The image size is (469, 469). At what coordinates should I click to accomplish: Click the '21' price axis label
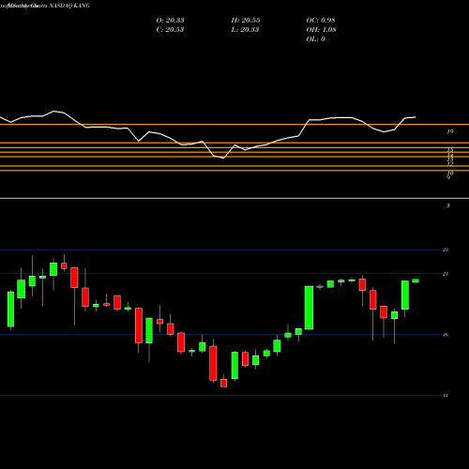tap(446, 274)
